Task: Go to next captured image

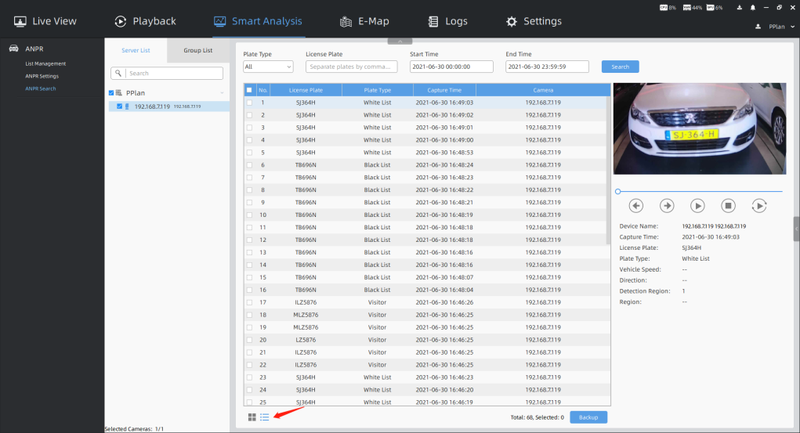Action: (667, 205)
